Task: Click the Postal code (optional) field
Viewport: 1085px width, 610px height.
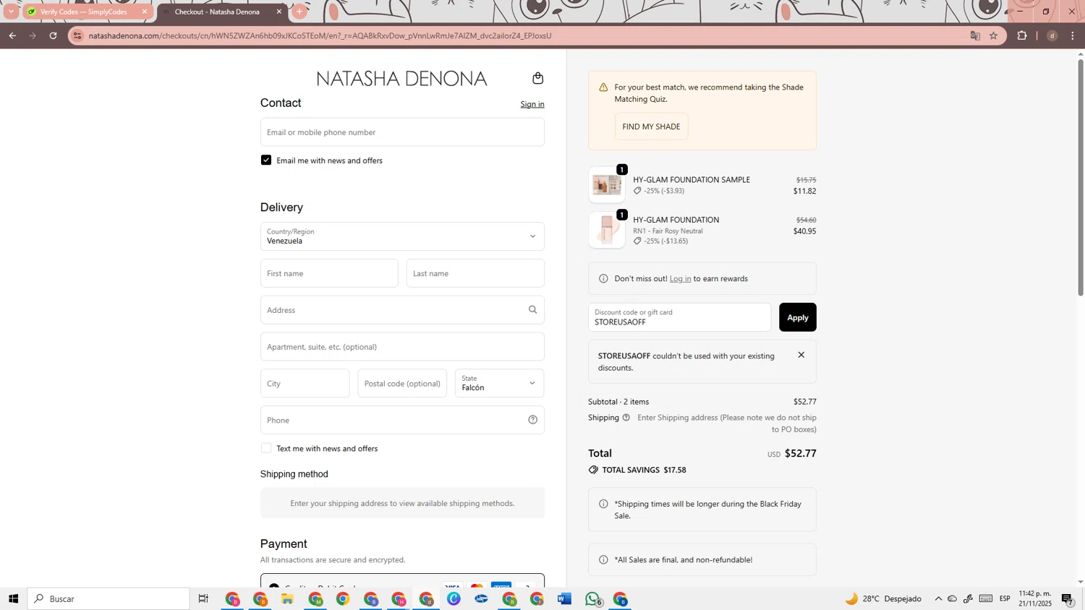Action: pyautogui.click(x=402, y=383)
